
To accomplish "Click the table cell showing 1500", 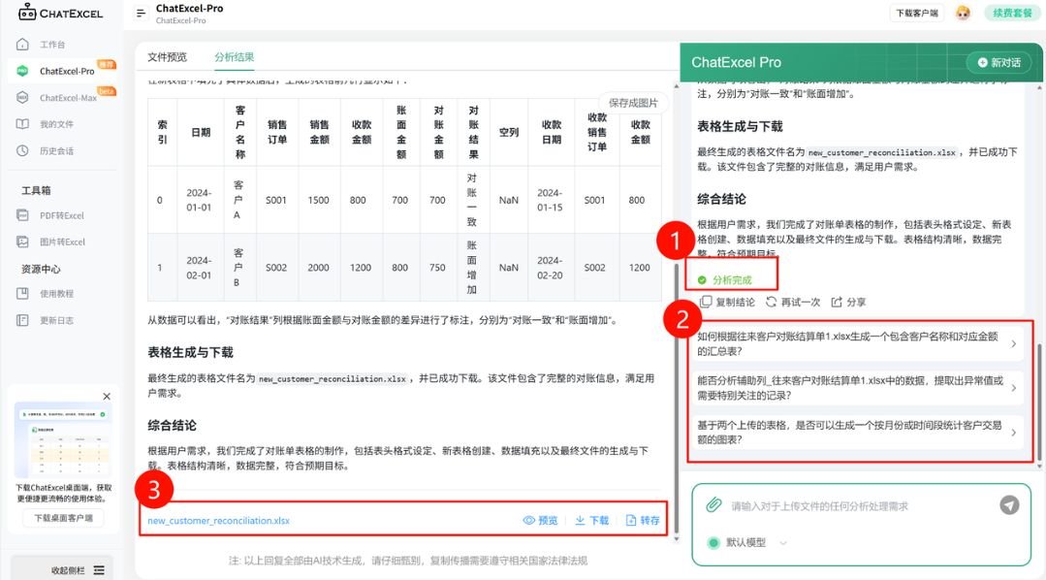I will tap(319, 200).
